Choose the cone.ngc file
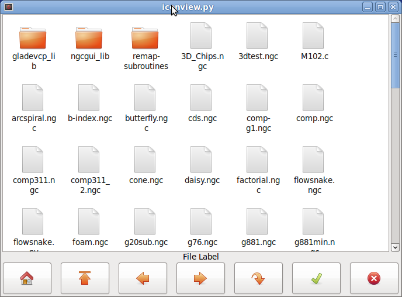 145,160
